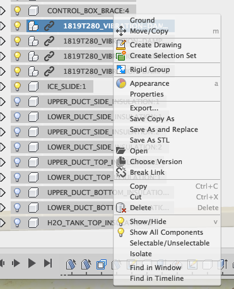Click the Create Selection Set icon

(x=121, y=56)
